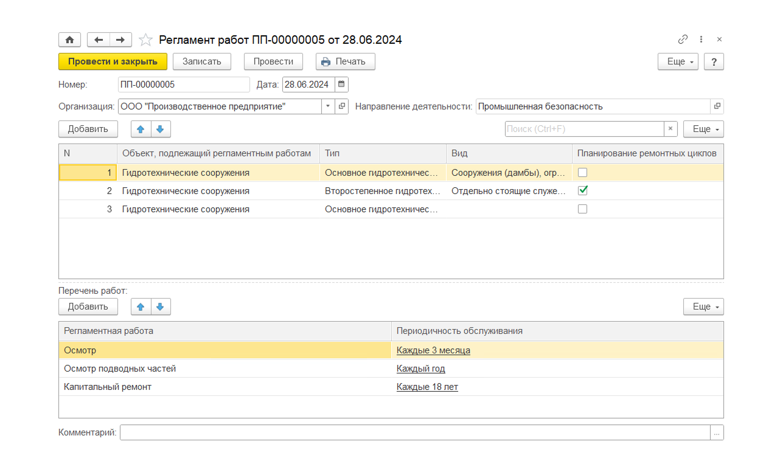Copy link to this document icon
Image resolution: width=780 pixels, height=475 pixels.
coord(683,40)
